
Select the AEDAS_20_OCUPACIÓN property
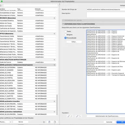[x=28, y=104]
